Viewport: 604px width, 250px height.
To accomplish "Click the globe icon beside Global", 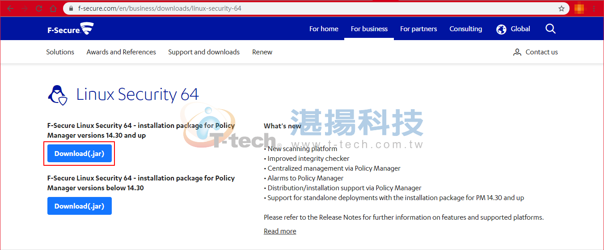I will point(501,29).
